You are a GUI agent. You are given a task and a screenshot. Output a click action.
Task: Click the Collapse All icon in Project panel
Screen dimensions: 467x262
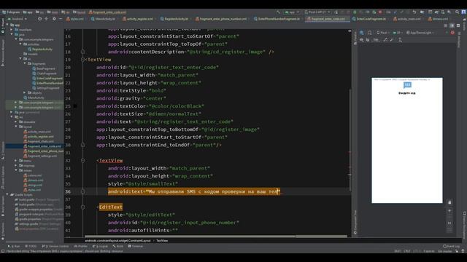pos(47,19)
